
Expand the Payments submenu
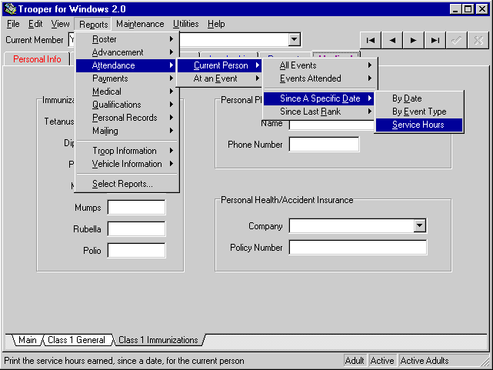coord(128,78)
